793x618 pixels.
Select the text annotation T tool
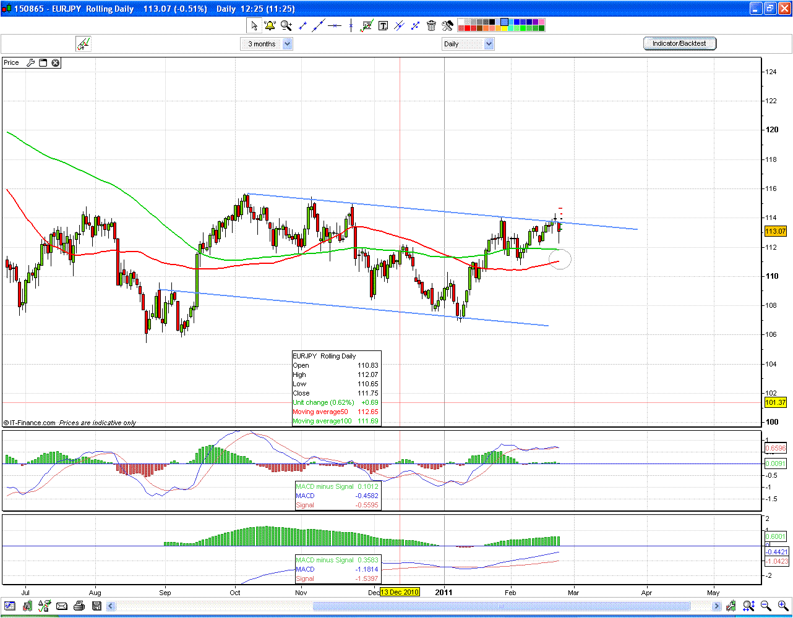(384, 25)
